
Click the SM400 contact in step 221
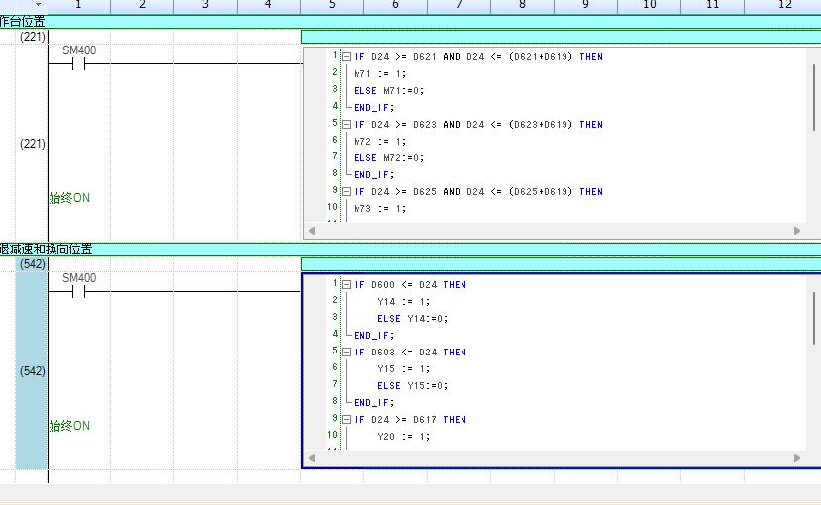[79, 64]
